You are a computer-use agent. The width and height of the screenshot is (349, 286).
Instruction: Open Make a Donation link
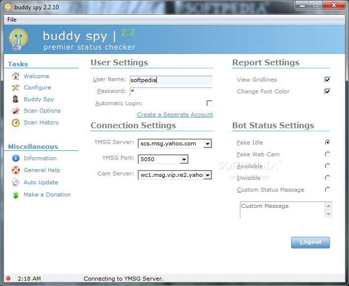tap(47, 195)
